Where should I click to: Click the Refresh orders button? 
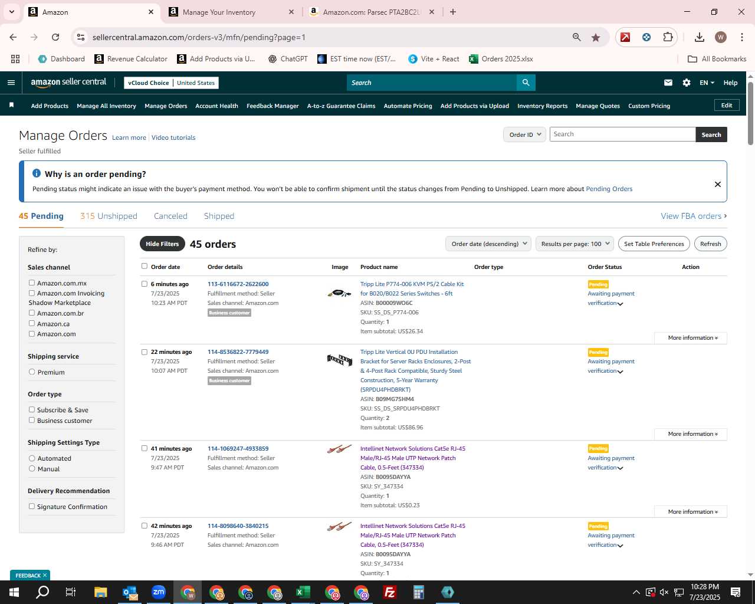click(x=710, y=244)
